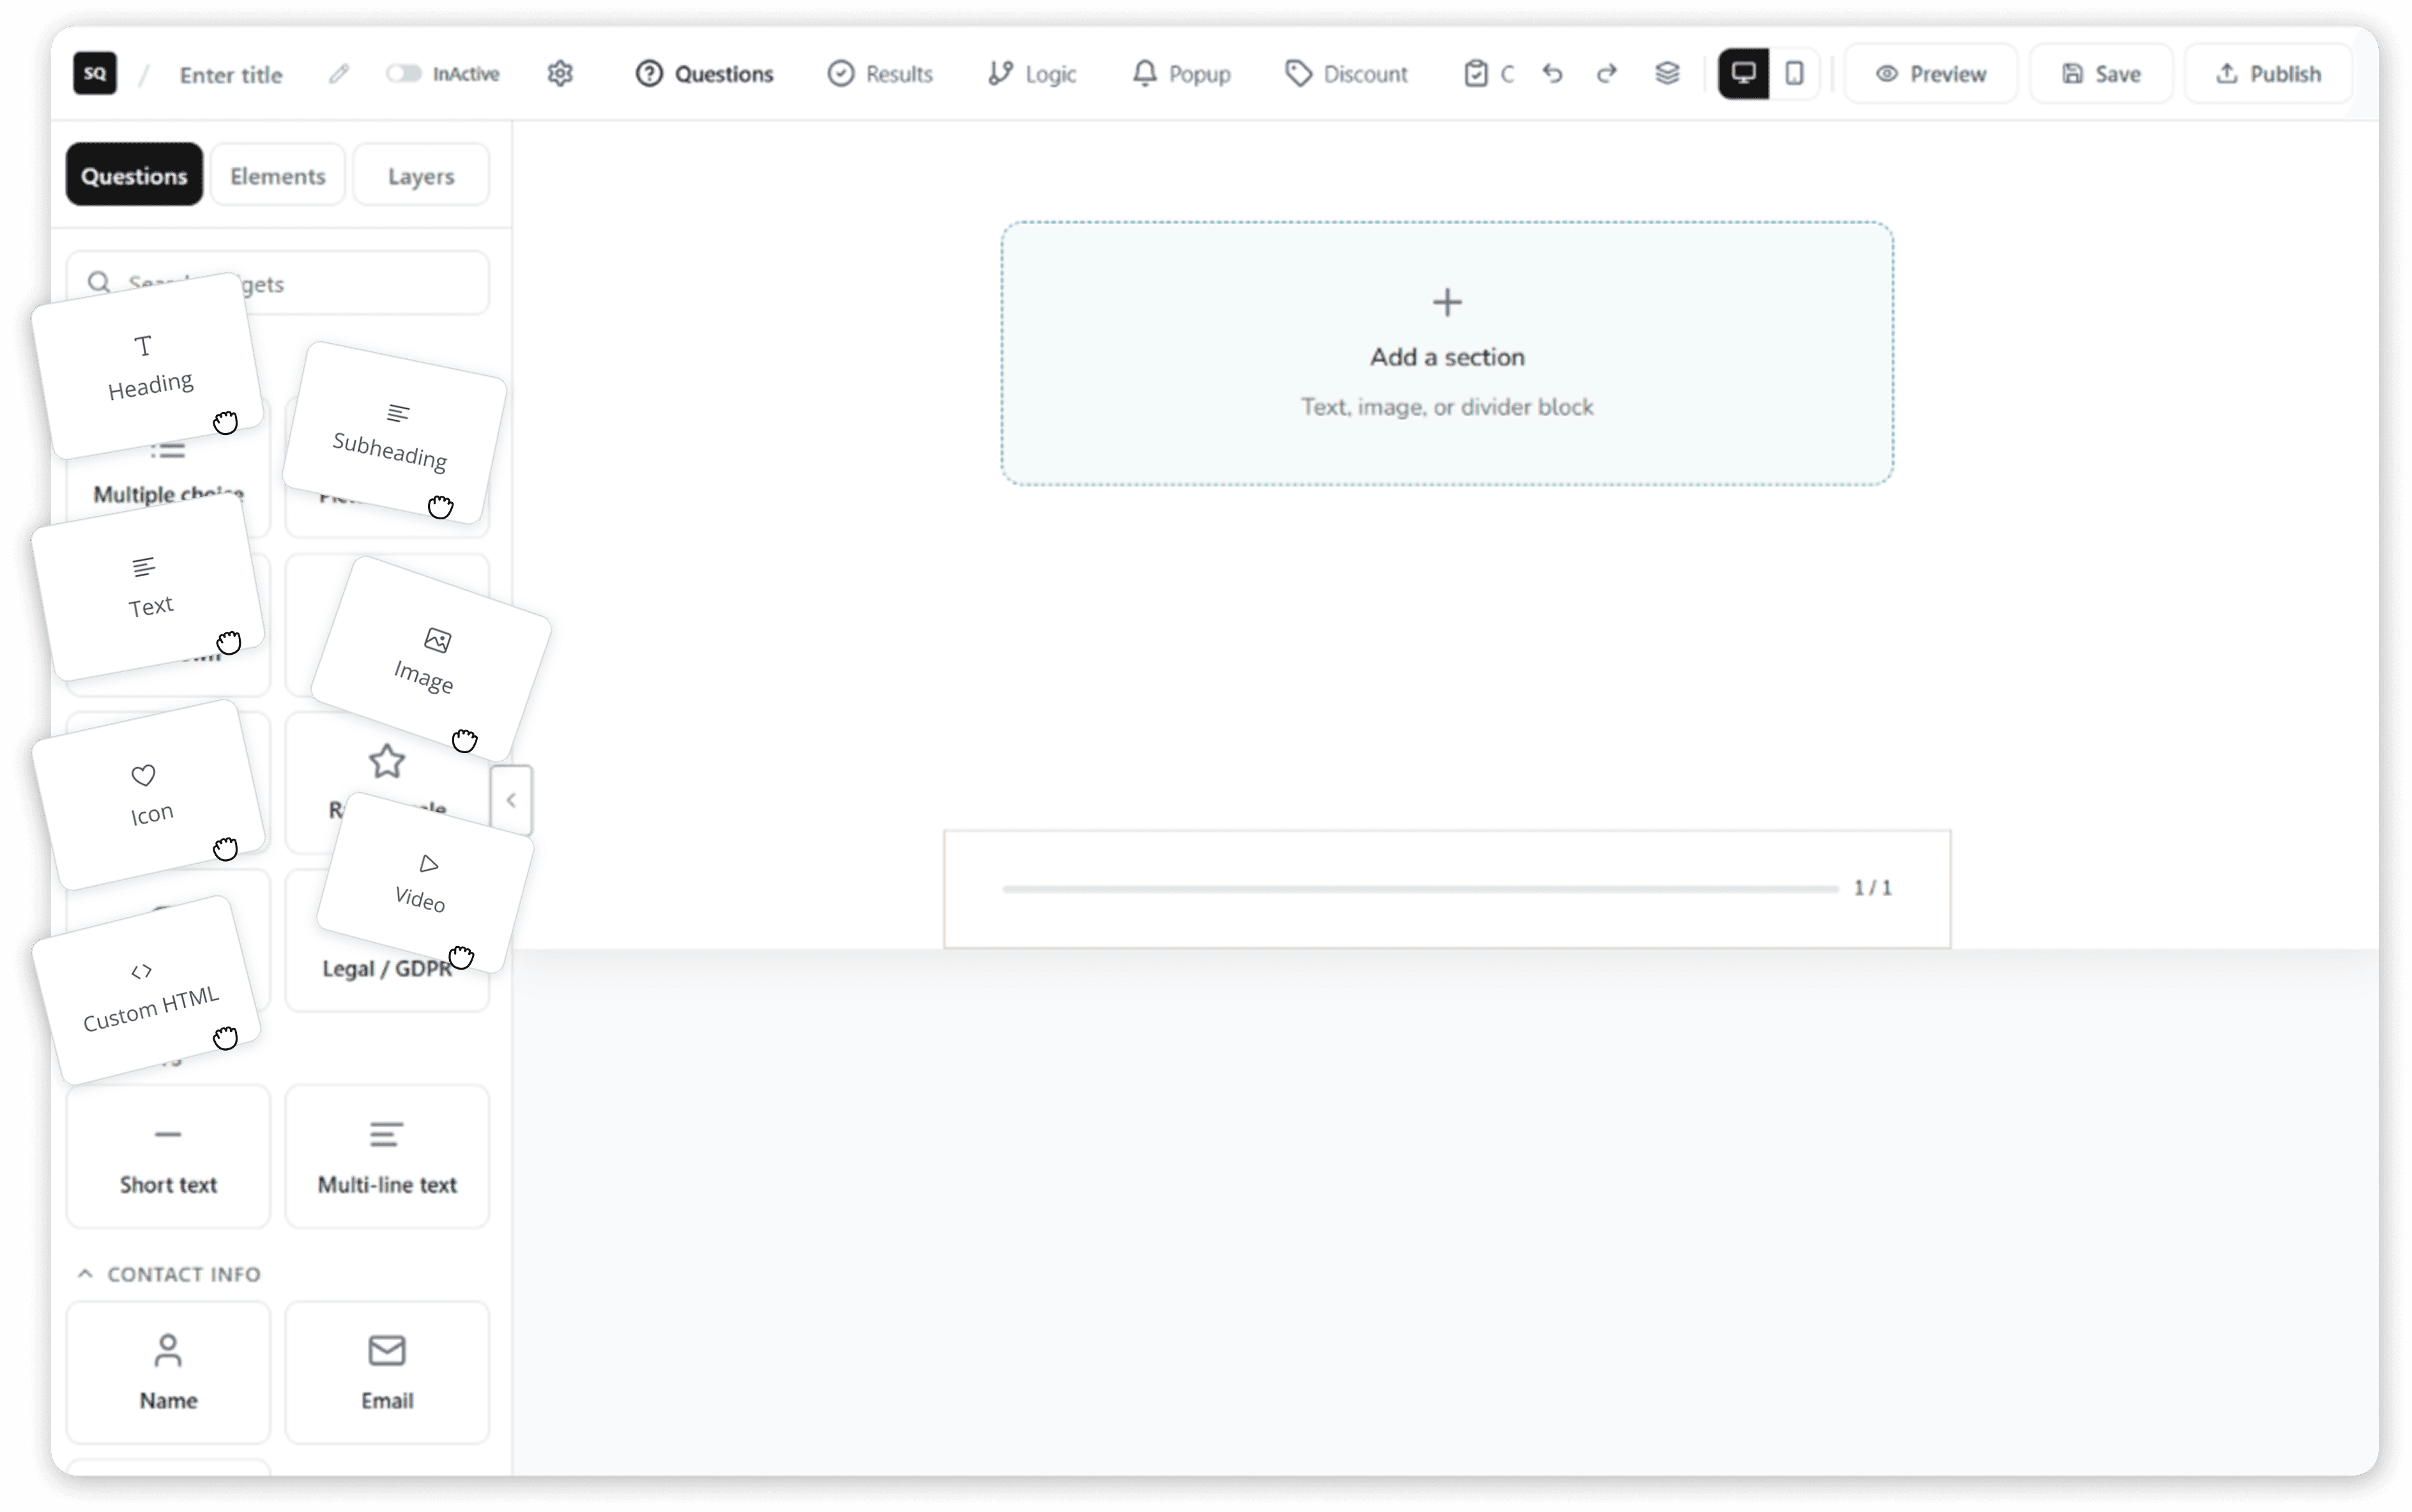Collapse the sidebar with the chevron handle
Image resolution: width=2412 pixels, height=1512 pixels.
point(511,800)
